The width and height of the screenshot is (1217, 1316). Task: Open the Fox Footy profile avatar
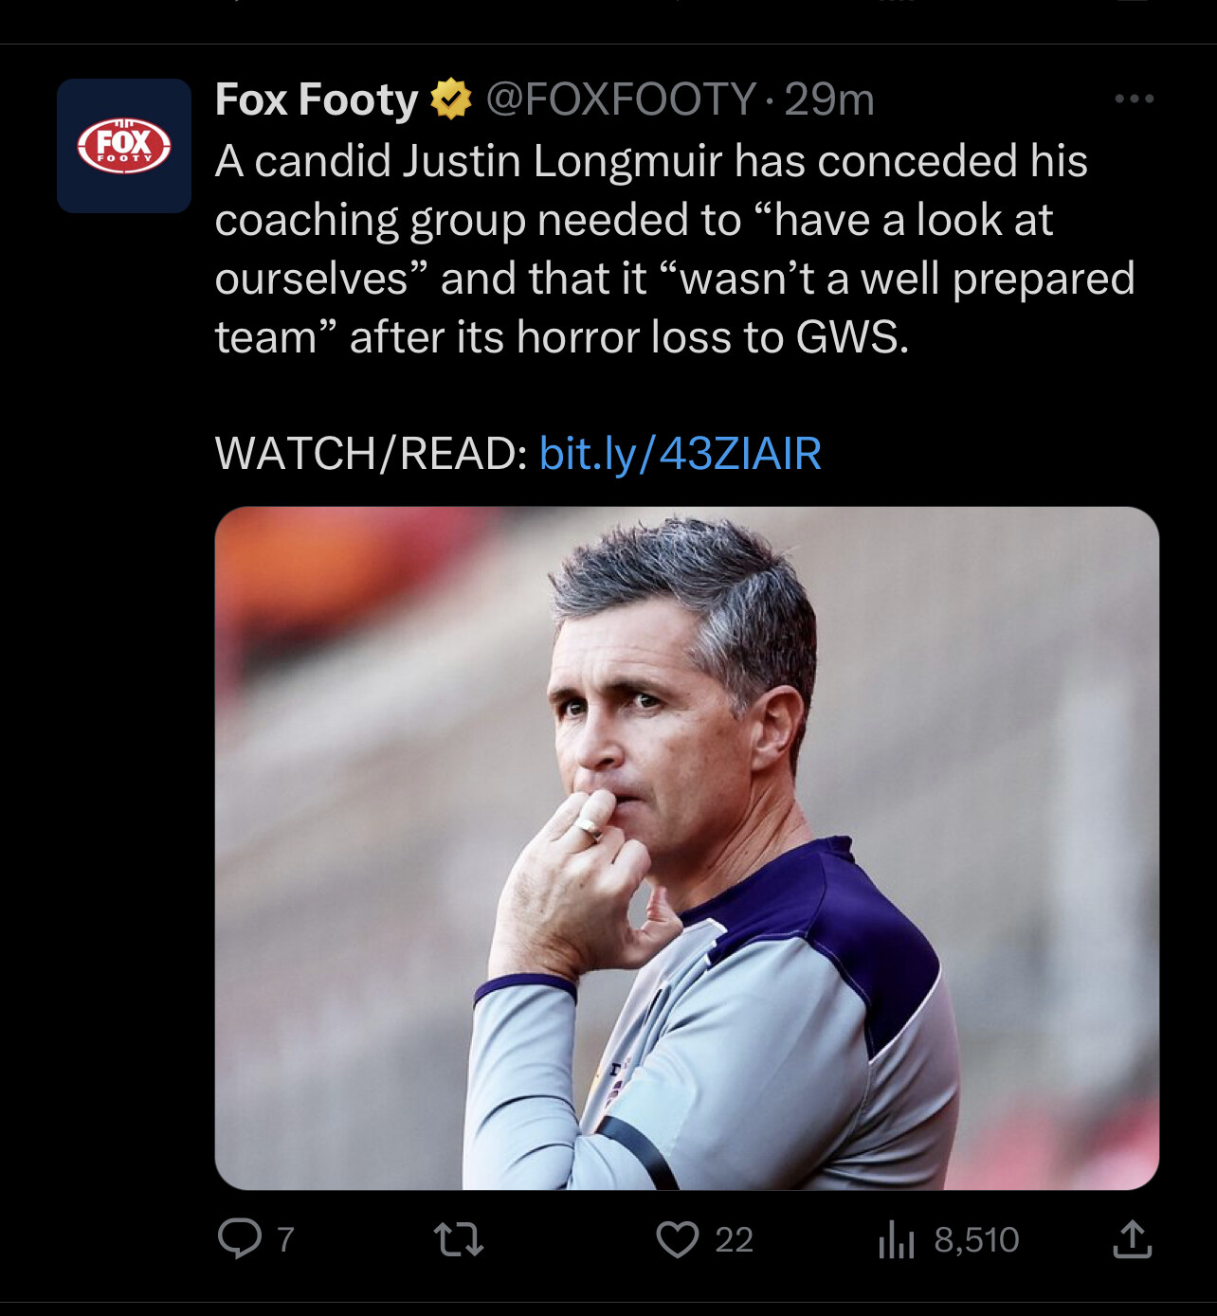tap(124, 146)
